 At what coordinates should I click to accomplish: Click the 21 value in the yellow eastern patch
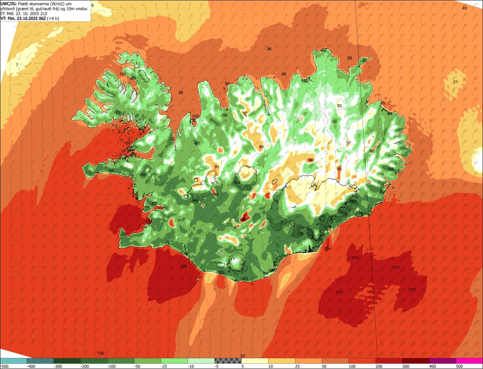pyautogui.click(x=455, y=82)
